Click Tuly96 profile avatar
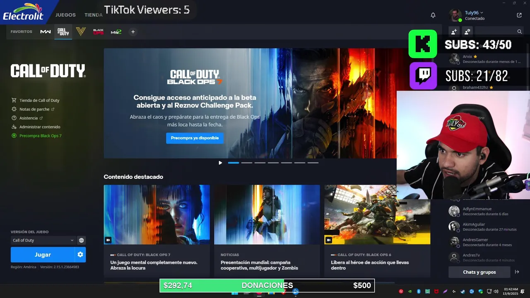The width and height of the screenshot is (530, 298). click(455, 15)
